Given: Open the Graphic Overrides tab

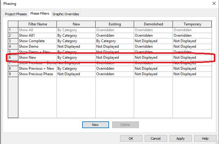Looking at the screenshot, I should pyautogui.click(x=66, y=14).
